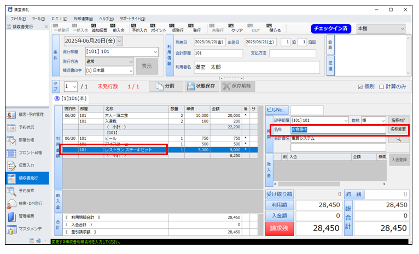
Task: Open マスタメンテ master maintenance icon
Action: (x=26, y=228)
